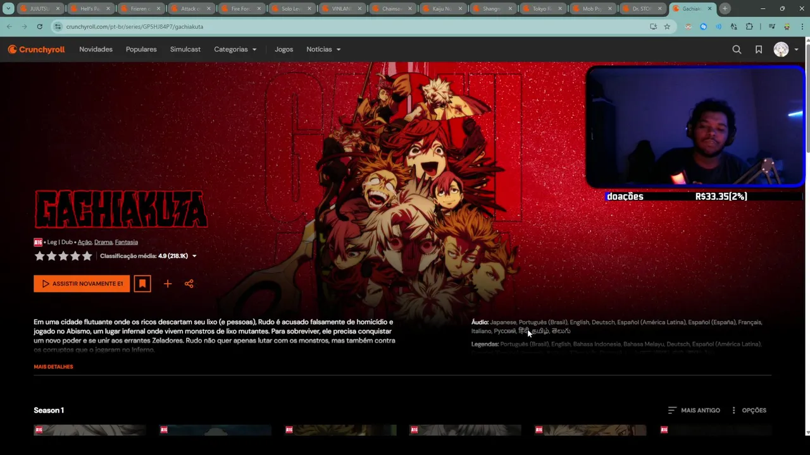
Task: Open the Notícias dropdown menu
Action: point(323,49)
